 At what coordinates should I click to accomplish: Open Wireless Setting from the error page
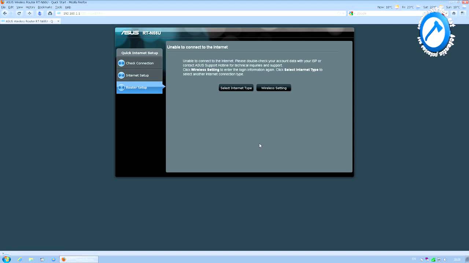click(x=274, y=88)
